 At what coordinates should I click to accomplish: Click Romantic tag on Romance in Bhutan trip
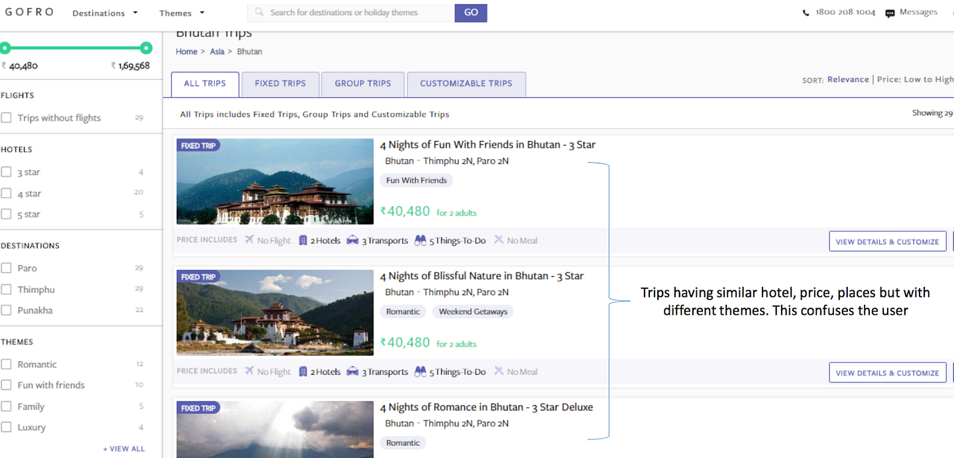[403, 443]
